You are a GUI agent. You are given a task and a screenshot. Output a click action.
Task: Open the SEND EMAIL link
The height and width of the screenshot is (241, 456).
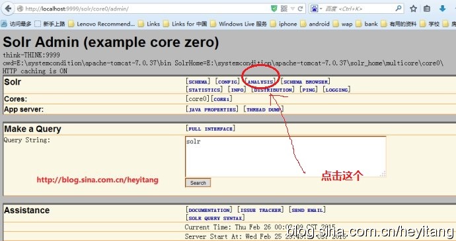(x=307, y=210)
